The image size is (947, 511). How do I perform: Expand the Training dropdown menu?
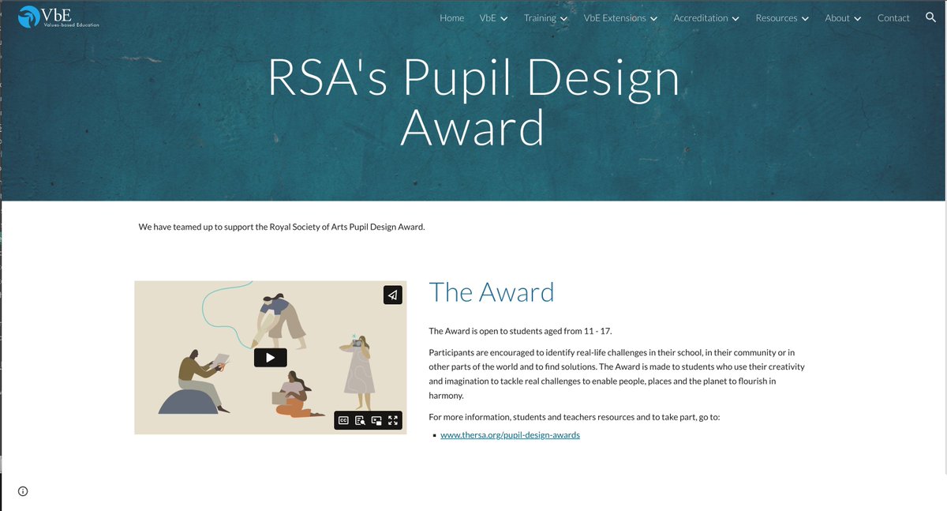click(545, 17)
